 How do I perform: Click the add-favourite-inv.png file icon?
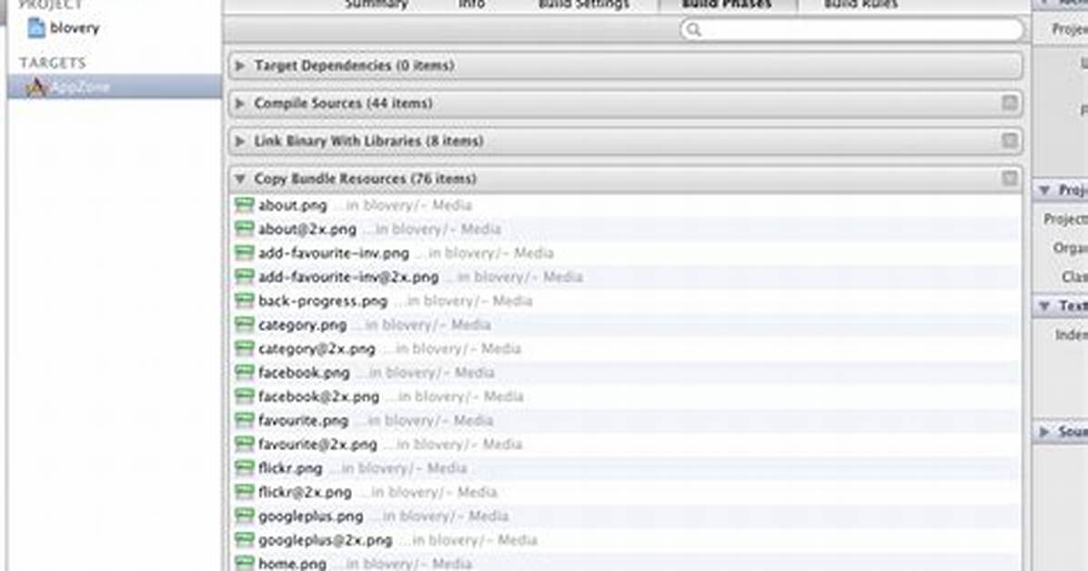pos(244,253)
